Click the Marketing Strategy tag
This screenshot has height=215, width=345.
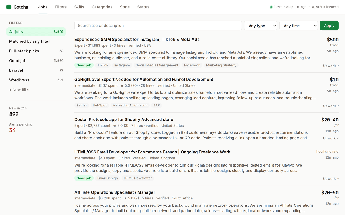(221, 65)
